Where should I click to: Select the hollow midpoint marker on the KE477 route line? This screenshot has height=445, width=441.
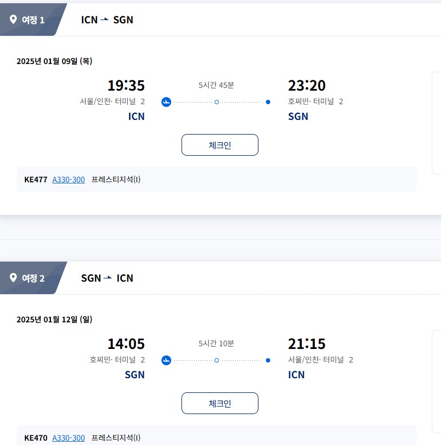tap(217, 102)
